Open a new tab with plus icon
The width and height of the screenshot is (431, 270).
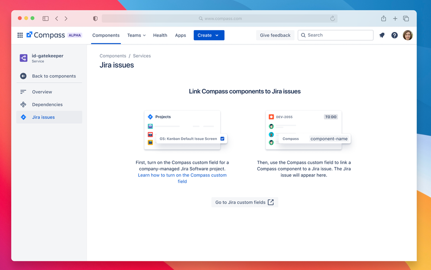pyautogui.click(x=395, y=19)
